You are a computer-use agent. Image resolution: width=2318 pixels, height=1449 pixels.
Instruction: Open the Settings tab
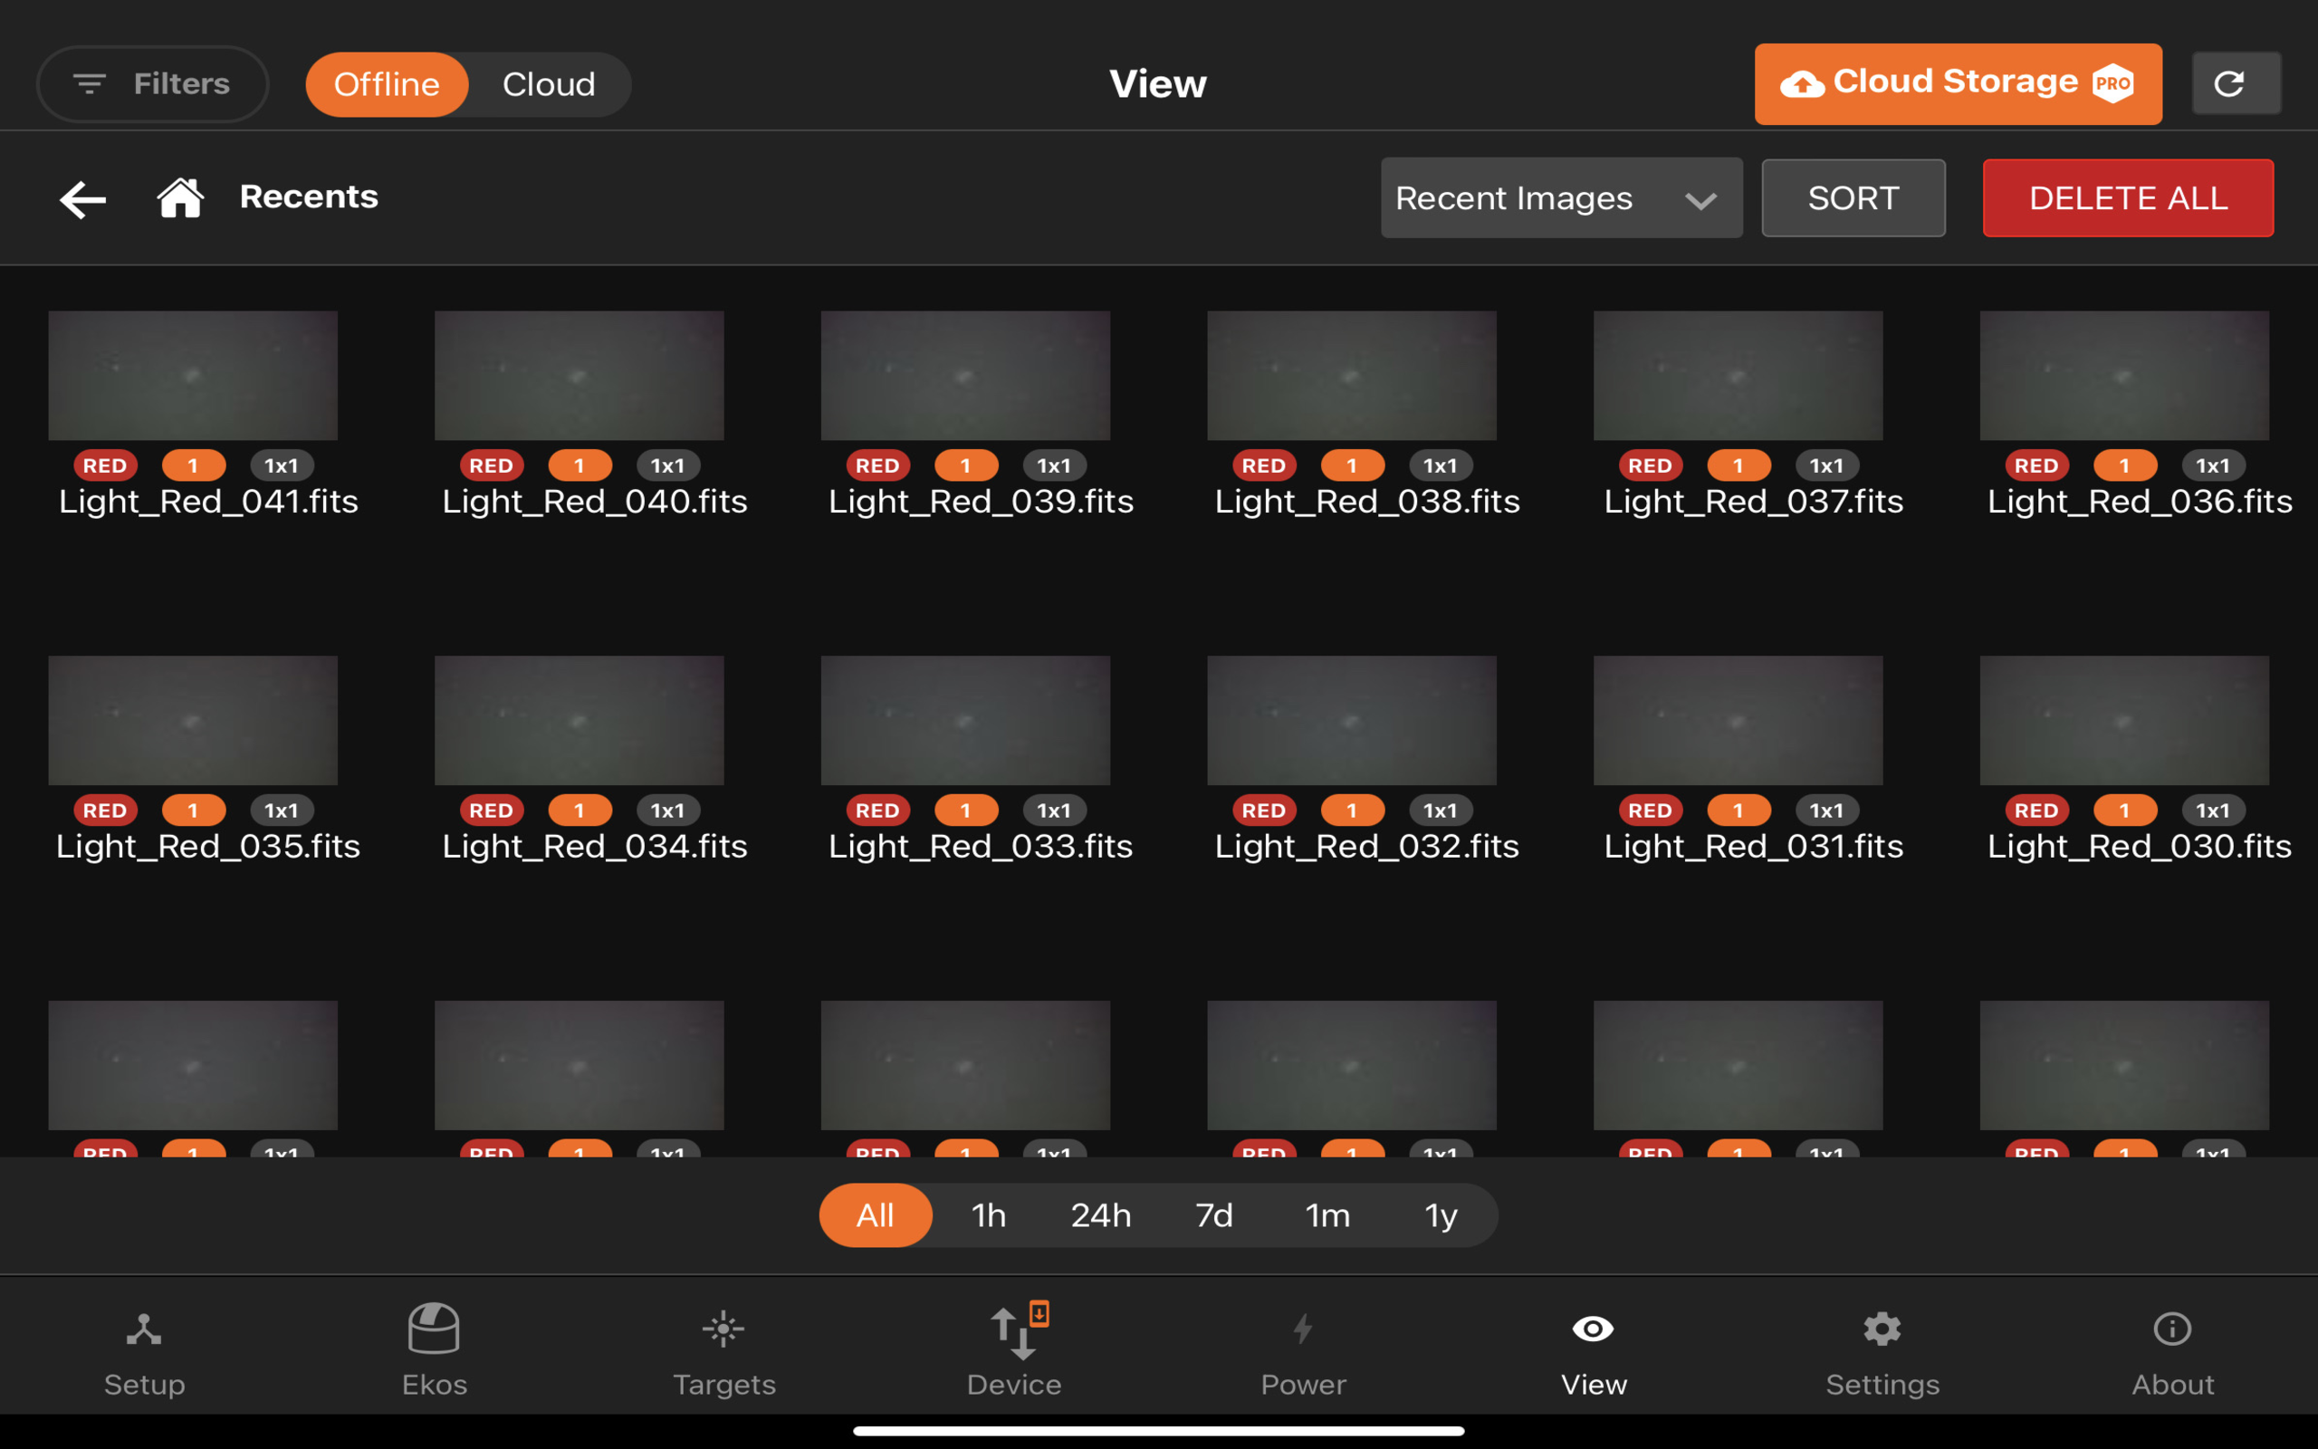1883,1351
